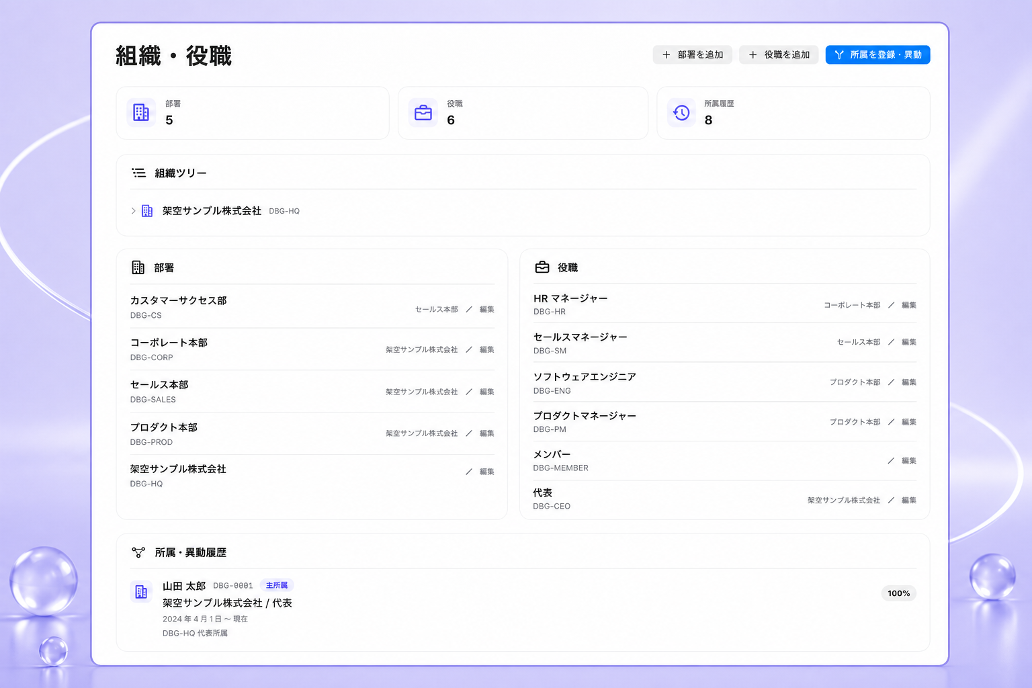Click the employee code DBG-0001

point(233,586)
